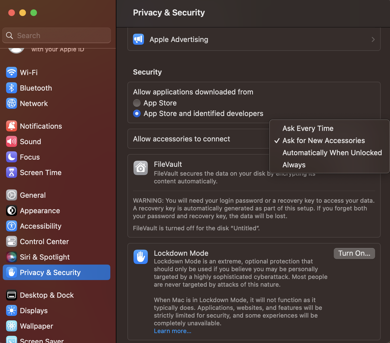The image size is (390, 343).
Task: Open Network settings via its globe icon
Action: pyautogui.click(x=11, y=103)
